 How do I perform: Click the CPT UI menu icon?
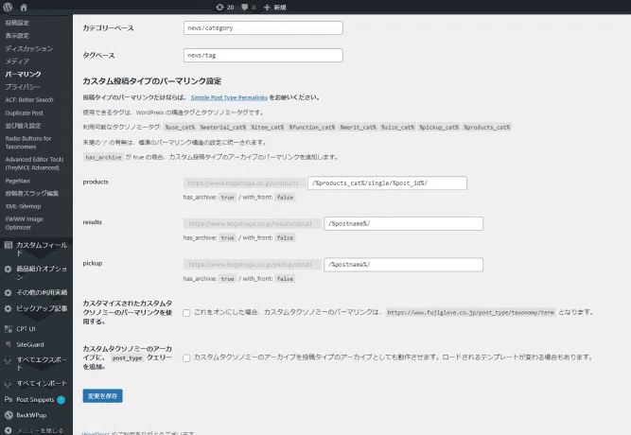9,329
